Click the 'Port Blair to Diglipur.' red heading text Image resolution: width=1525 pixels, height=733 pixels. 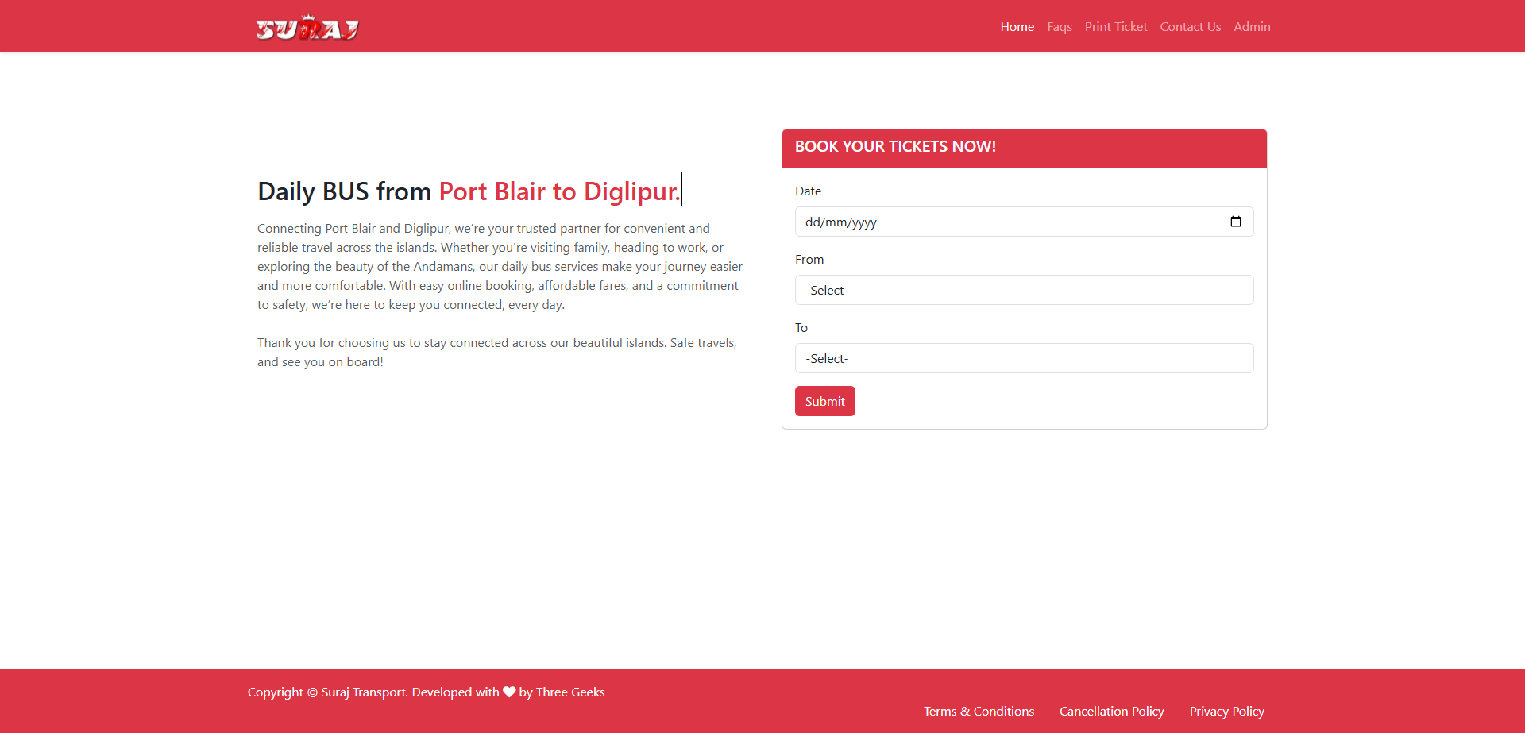[559, 191]
